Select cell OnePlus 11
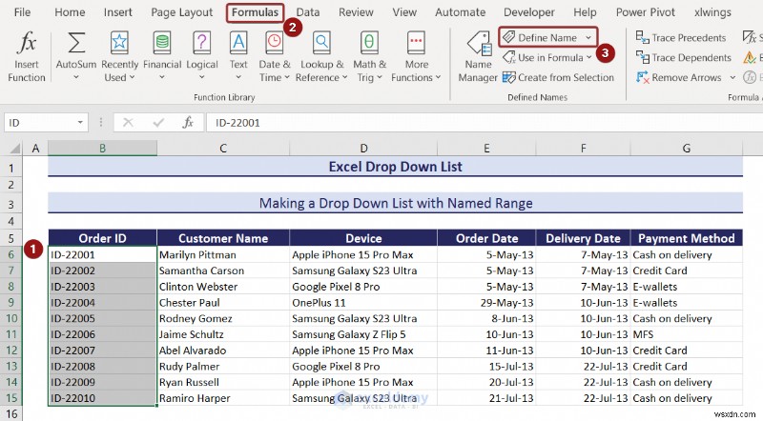763x421 pixels. point(363,302)
